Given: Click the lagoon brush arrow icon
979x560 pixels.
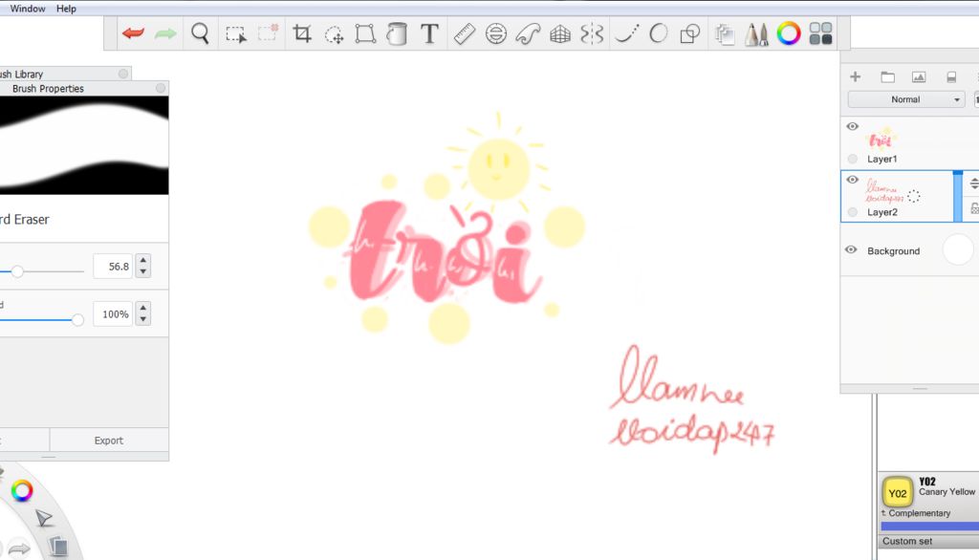Looking at the screenshot, I should point(43,518).
